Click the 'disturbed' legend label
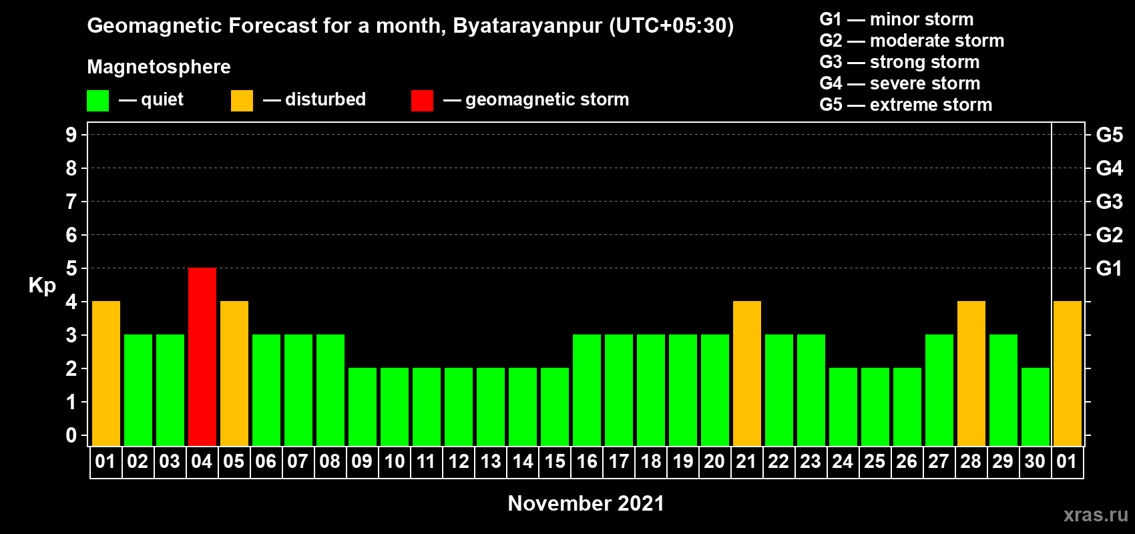 click(x=326, y=99)
